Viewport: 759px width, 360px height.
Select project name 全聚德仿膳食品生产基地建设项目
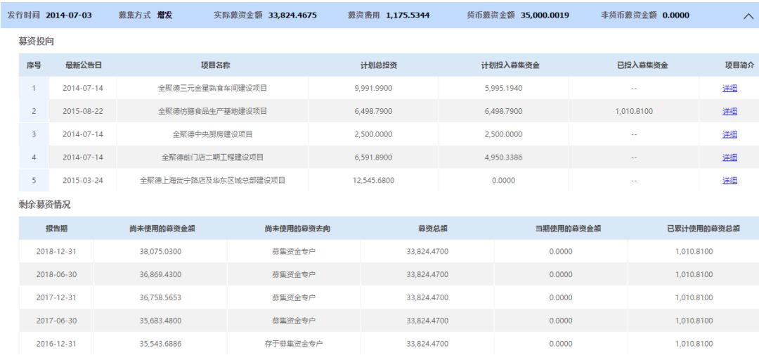point(212,111)
